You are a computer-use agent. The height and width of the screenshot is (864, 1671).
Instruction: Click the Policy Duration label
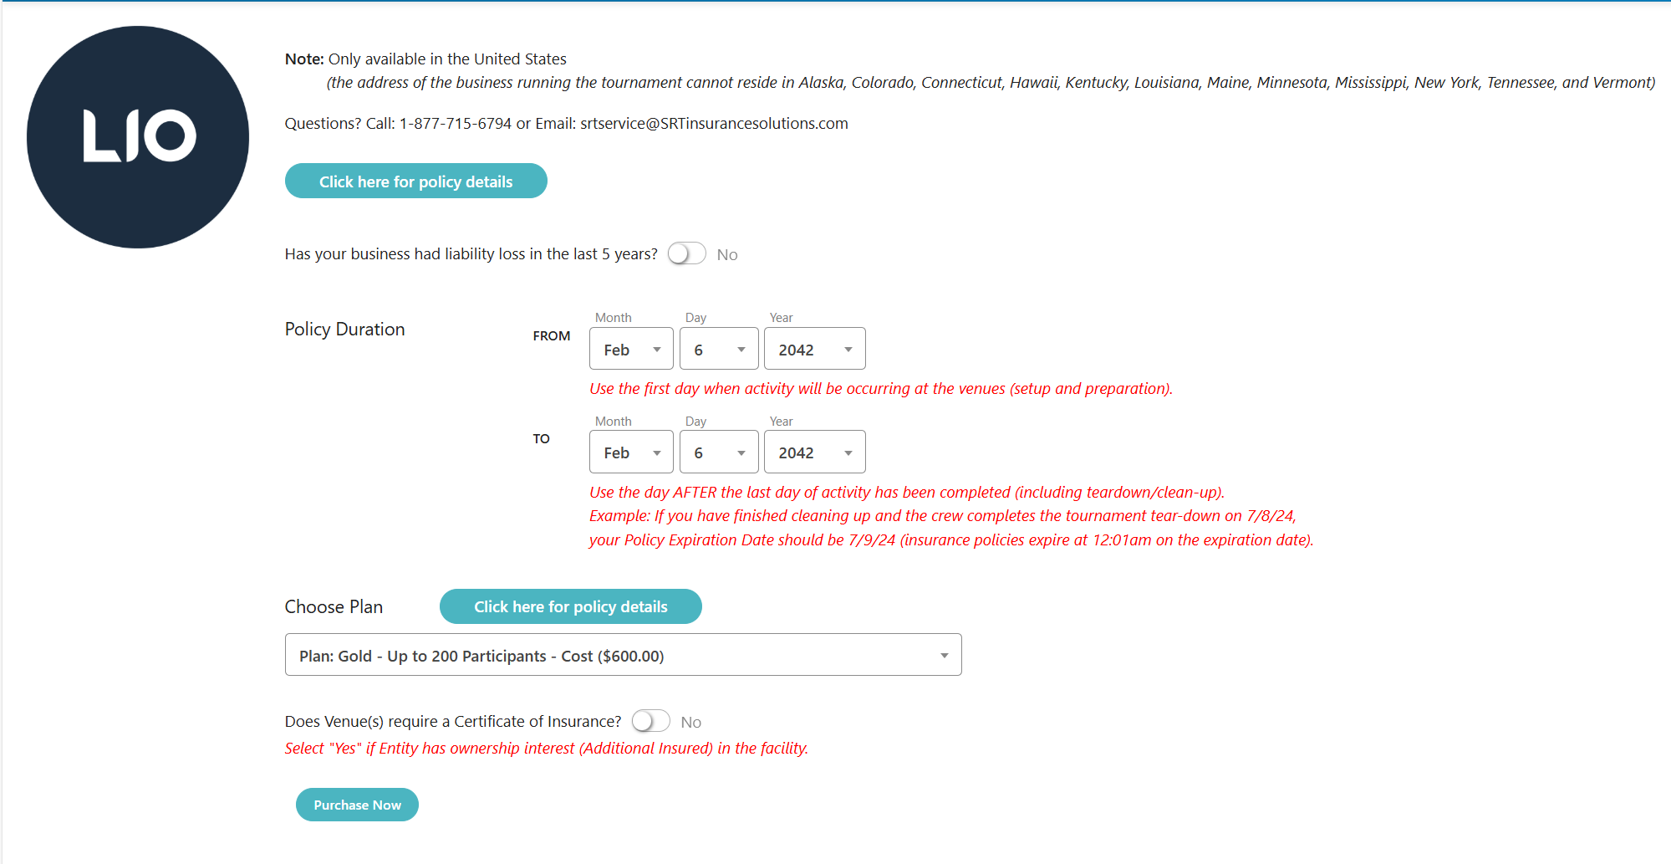(x=344, y=330)
